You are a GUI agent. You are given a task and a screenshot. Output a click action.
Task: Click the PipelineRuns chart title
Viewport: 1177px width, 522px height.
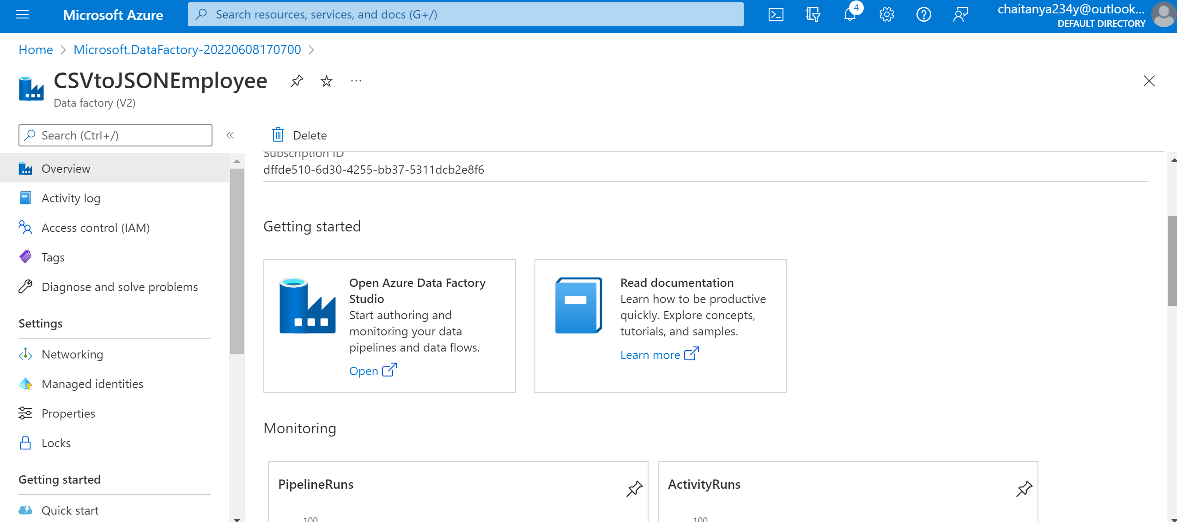pos(316,484)
